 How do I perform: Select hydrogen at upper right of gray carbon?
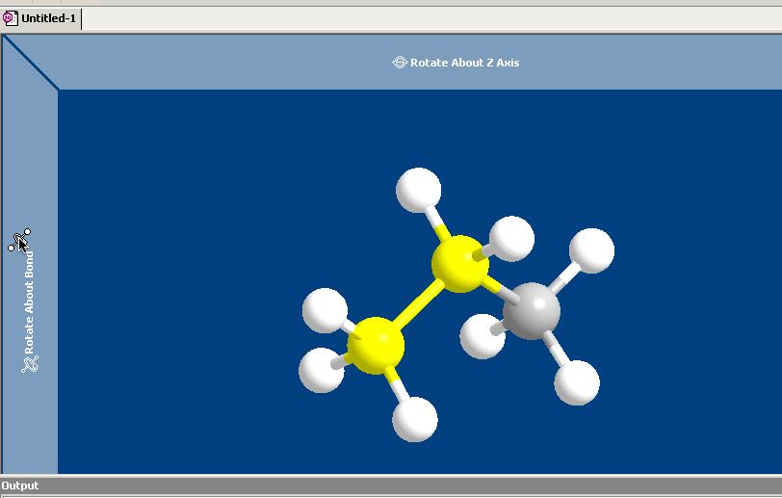tap(591, 250)
